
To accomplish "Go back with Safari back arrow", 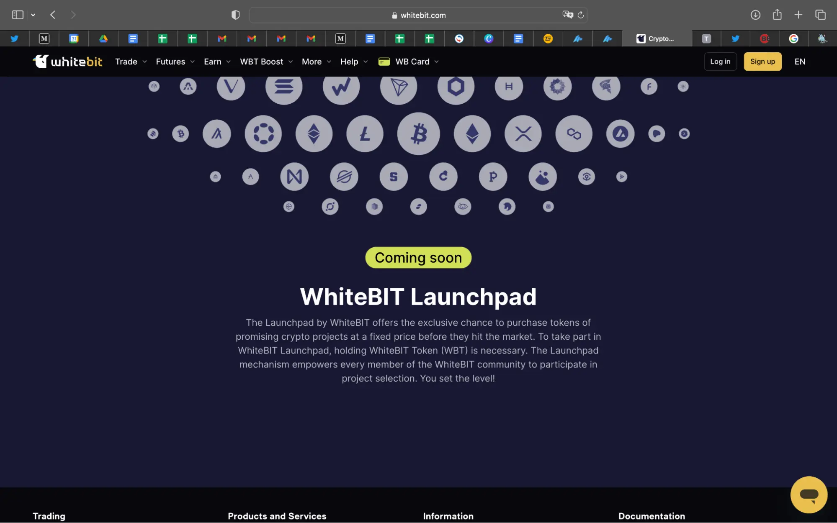I will click(53, 15).
